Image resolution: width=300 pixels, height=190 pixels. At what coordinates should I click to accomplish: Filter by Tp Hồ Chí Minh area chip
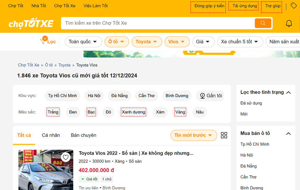pos(62,96)
